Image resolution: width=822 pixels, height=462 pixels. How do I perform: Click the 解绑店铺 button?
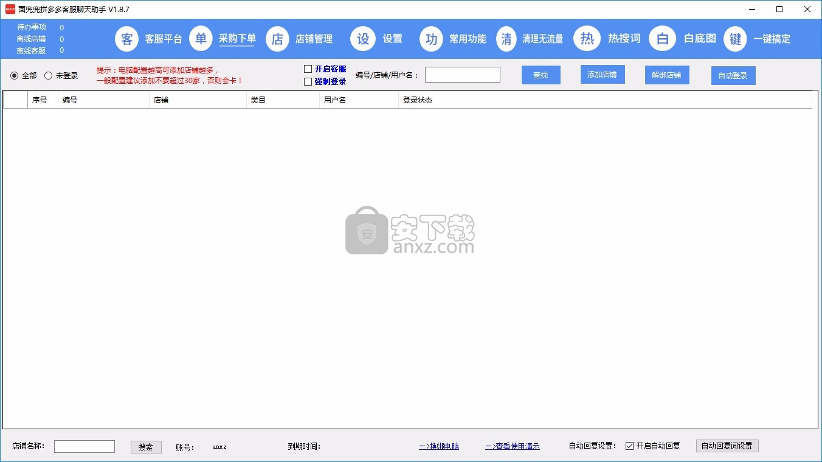click(x=667, y=75)
